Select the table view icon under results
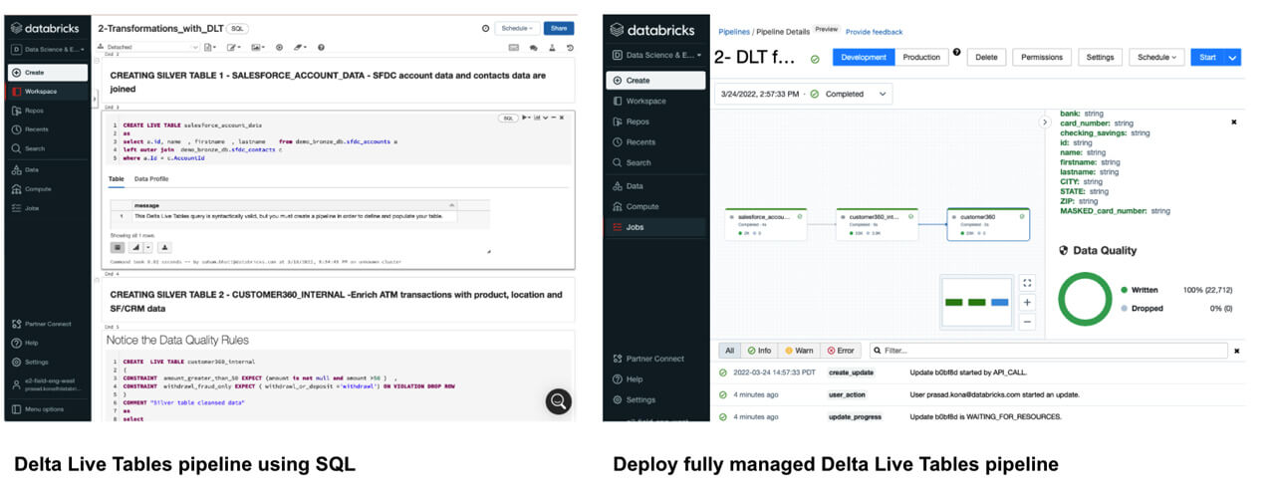Image resolution: width=1275 pixels, height=501 pixels. tap(118, 247)
